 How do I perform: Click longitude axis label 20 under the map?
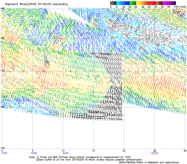(x=124, y=151)
